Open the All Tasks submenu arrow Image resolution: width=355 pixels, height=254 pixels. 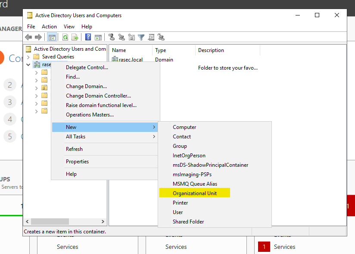(154, 137)
